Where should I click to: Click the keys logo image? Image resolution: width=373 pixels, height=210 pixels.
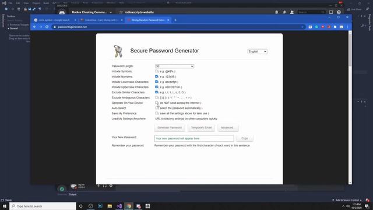pos(118,51)
